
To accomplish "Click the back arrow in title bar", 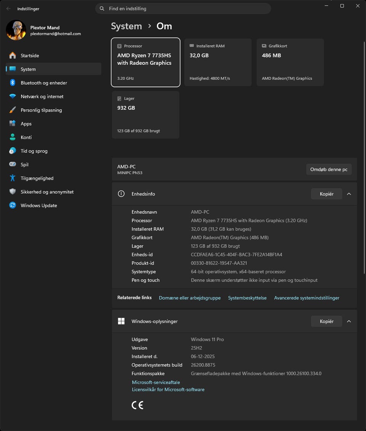I will pos(8,9).
